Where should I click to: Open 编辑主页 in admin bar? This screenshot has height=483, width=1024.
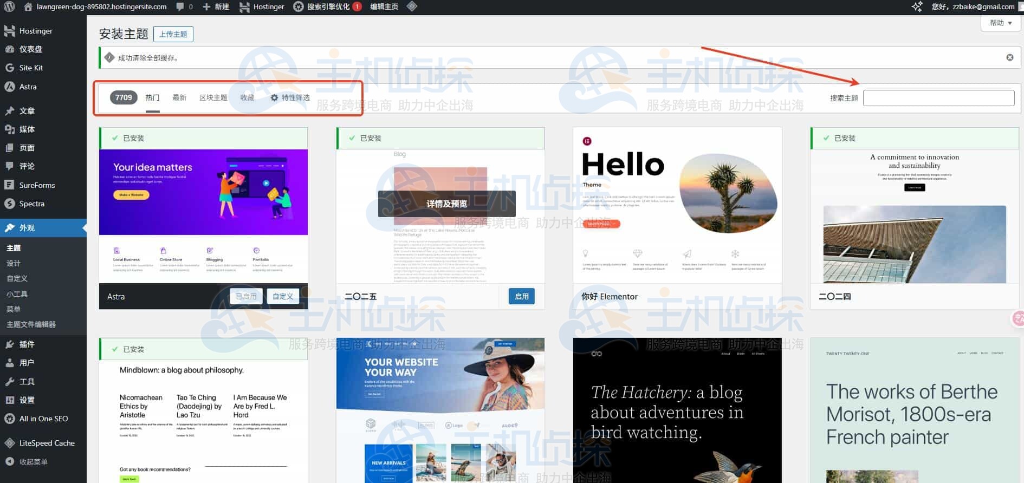coord(384,6)
